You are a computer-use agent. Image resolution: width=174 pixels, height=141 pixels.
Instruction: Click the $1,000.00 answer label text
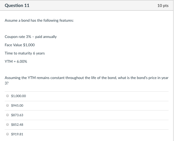click(x=18, y=96)
